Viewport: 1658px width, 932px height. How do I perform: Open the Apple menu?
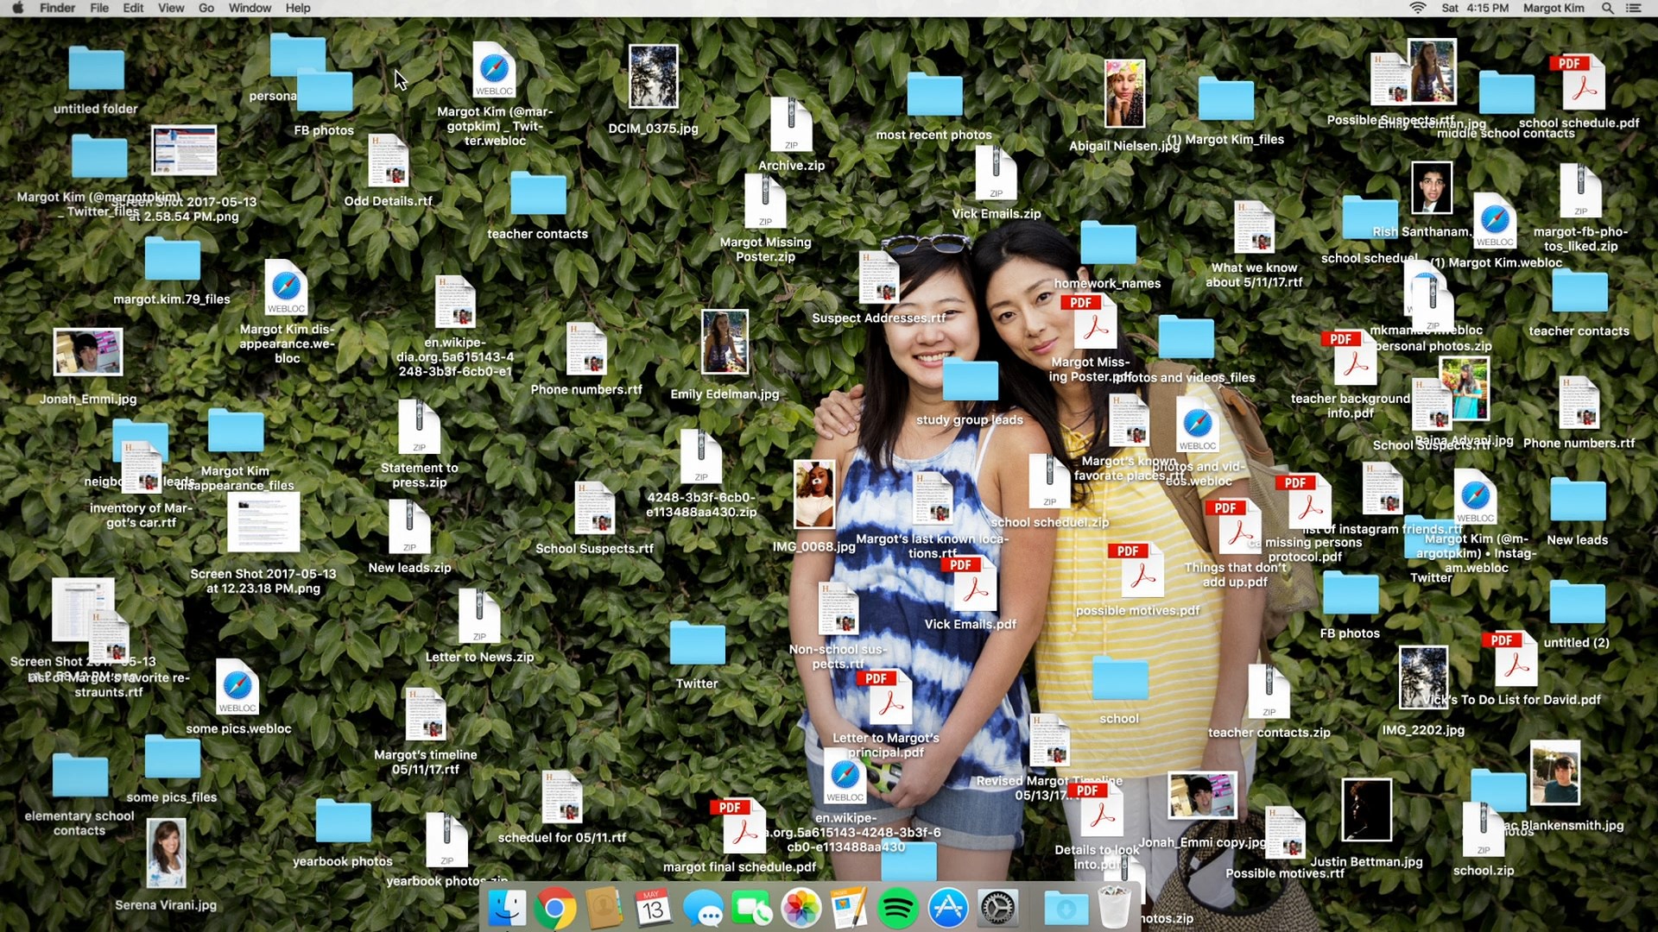(18, 8)
